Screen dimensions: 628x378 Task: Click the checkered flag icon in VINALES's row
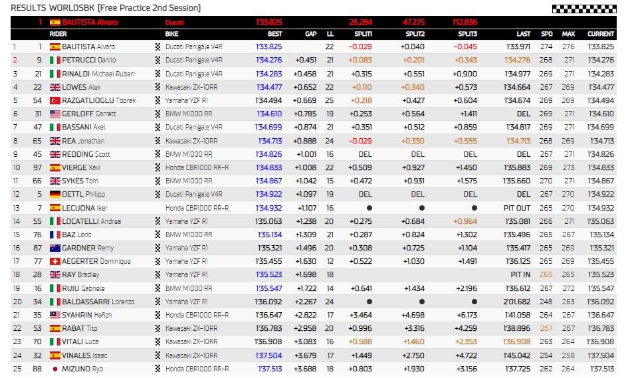point(157,355)
